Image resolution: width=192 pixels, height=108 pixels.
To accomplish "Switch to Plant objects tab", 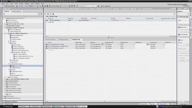I will tap(17, 11).
